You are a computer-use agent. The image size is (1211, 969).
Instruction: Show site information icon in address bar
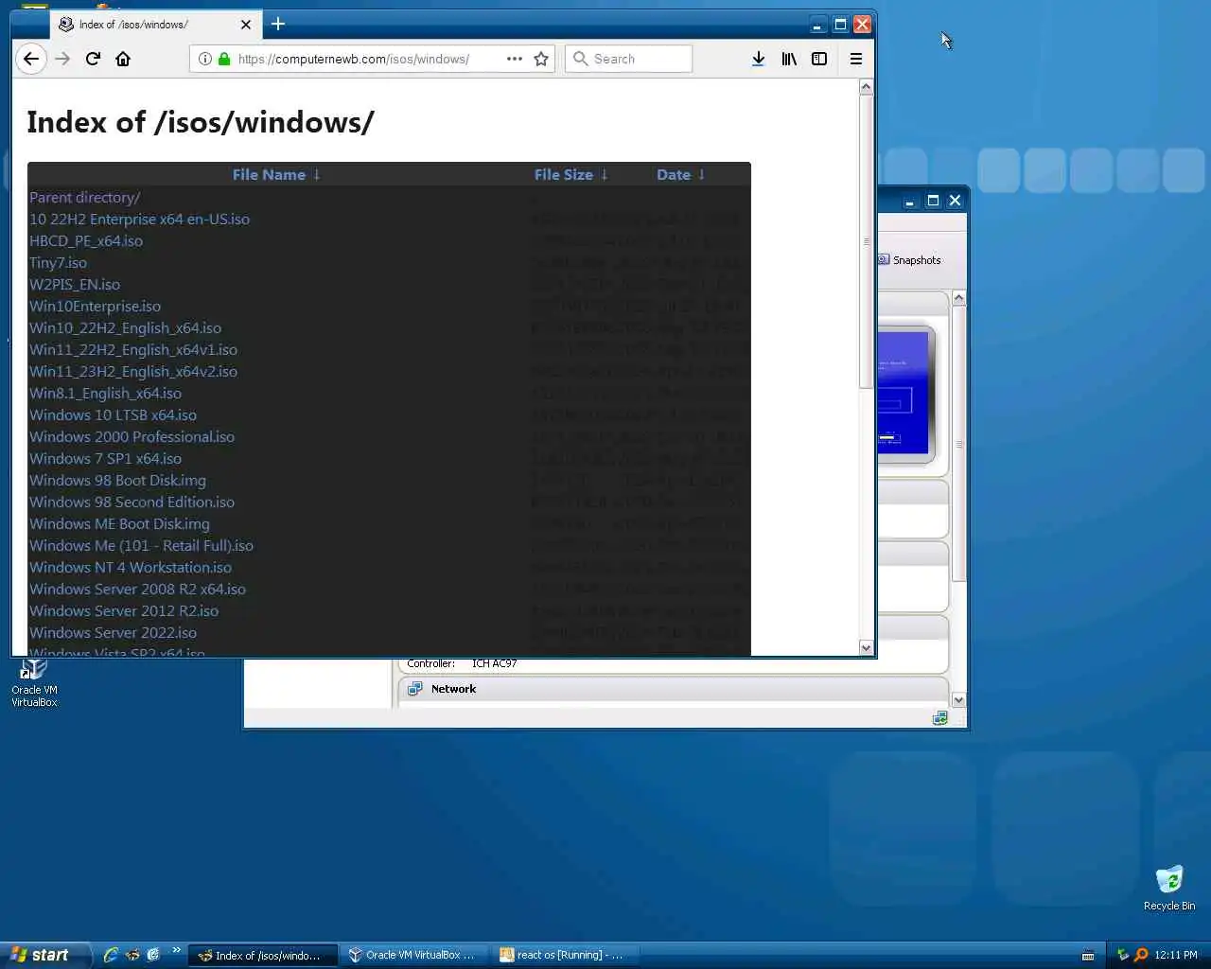coord(204,59)
